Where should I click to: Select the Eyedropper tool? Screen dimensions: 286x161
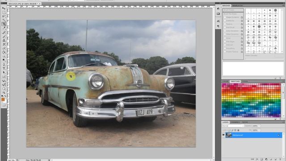tap(4, 28)
